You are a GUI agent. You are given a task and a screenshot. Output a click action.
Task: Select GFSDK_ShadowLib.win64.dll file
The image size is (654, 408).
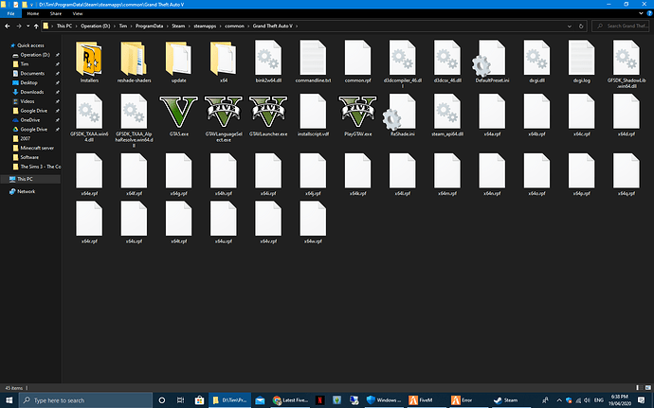[x=627, y=64]
